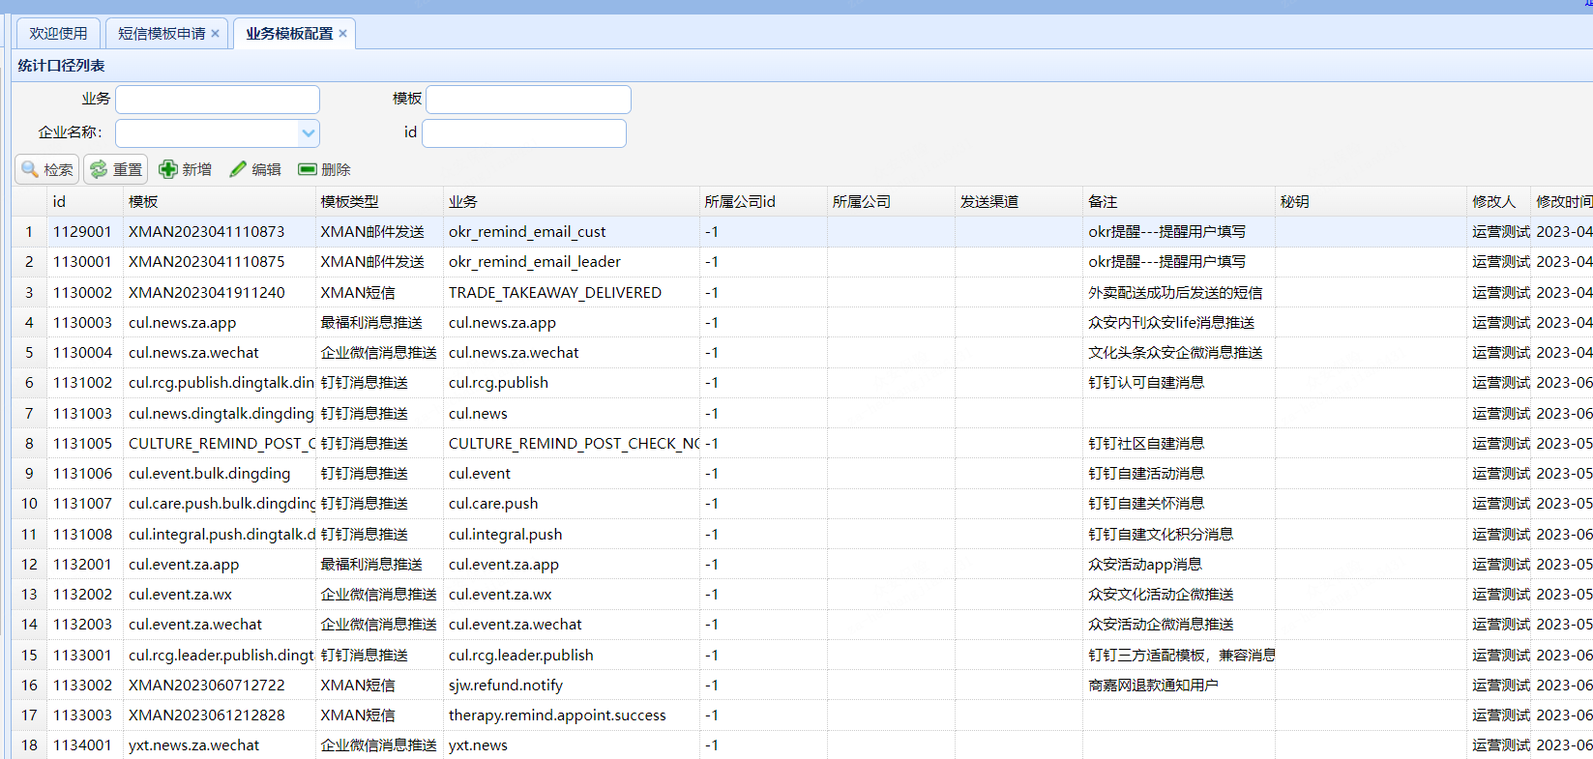Viewport: 1593px width, 759px height.
Task: Close the 业务模板配置 tab
Action: [x=342, y=33]
